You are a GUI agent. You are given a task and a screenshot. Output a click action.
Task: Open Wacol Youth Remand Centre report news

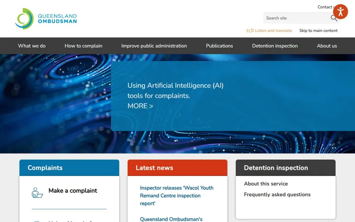[x=177, y=195]
